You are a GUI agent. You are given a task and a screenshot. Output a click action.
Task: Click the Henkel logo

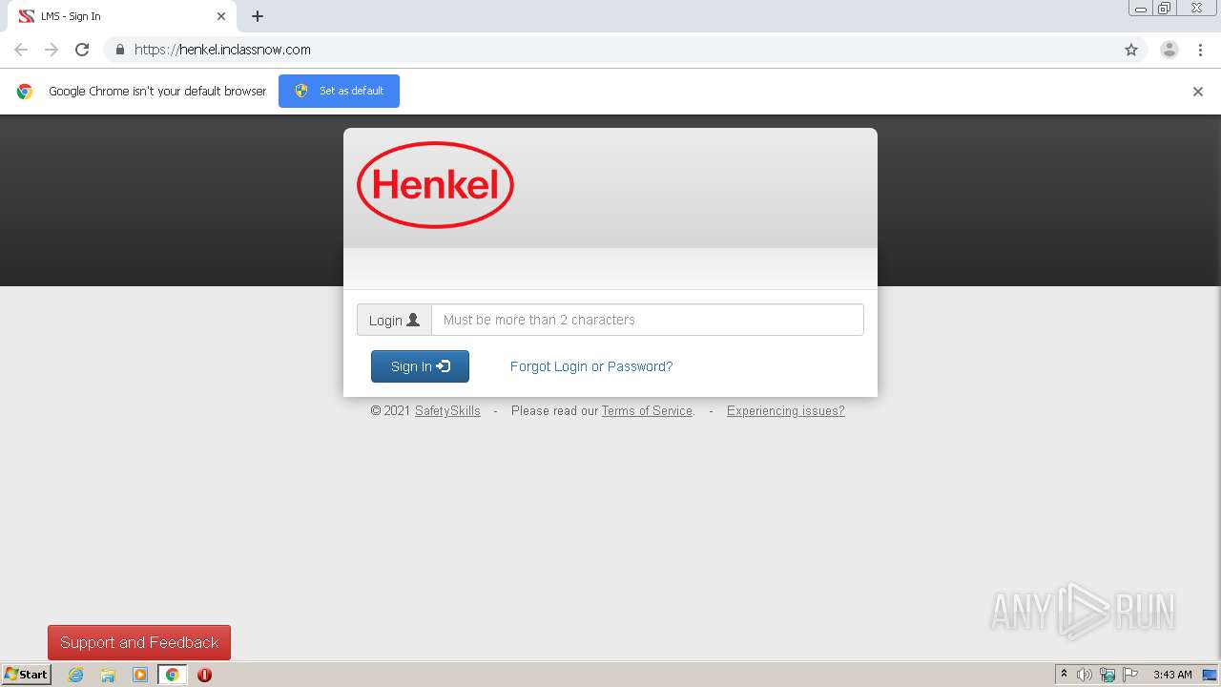[435, 185]
